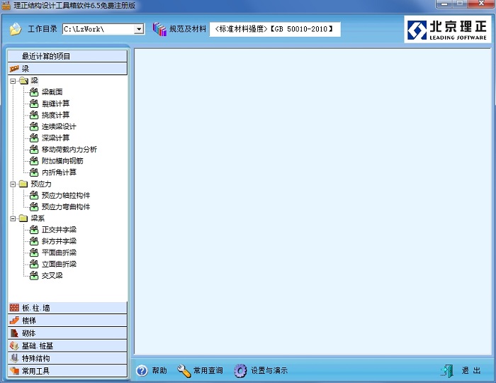This screenshot has width=496, height=383.
Task: Click the icon beside 连续梁设计
Action: (x=34, y=127)
